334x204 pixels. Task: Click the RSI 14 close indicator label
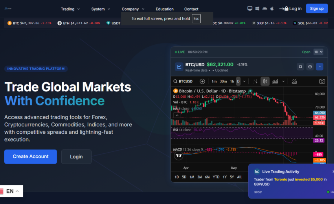point(182,130)
